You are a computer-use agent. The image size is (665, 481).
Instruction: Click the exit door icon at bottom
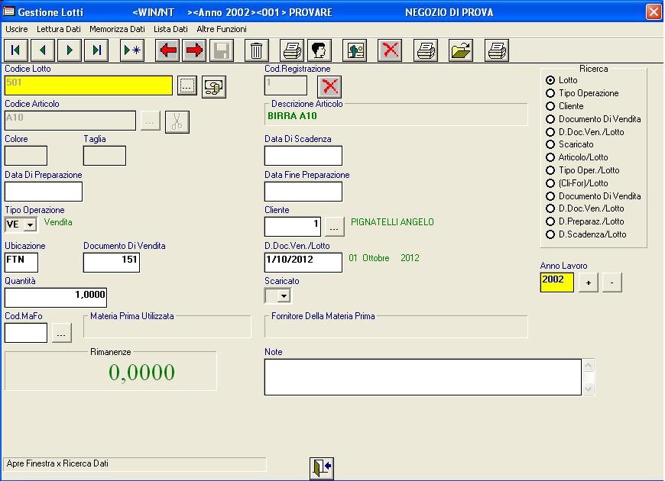[322, 468]
